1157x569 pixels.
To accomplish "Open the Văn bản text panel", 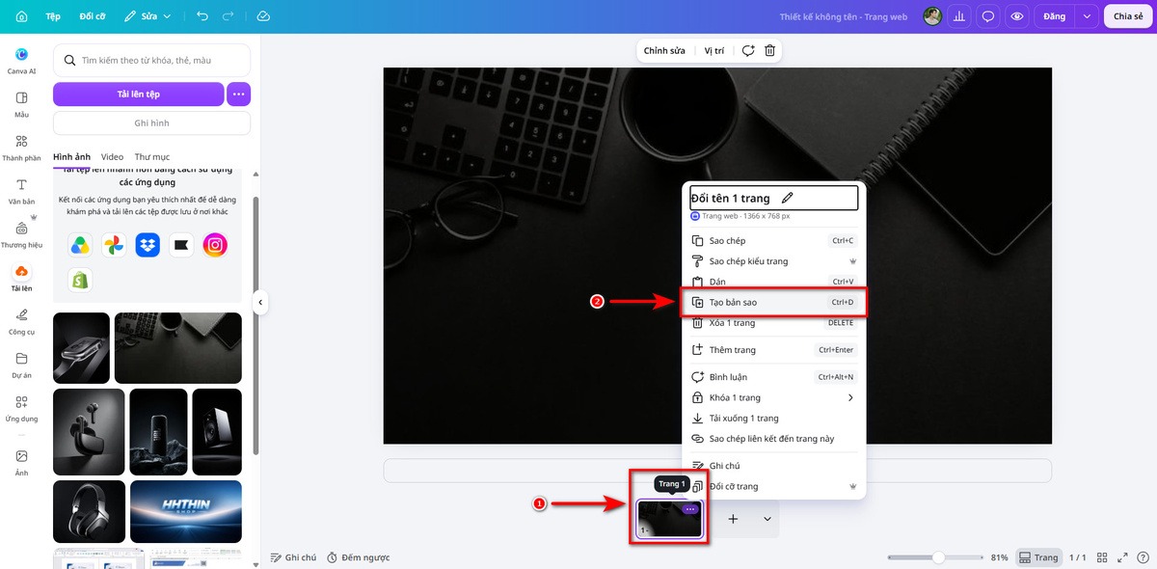I will pos(21,191).
